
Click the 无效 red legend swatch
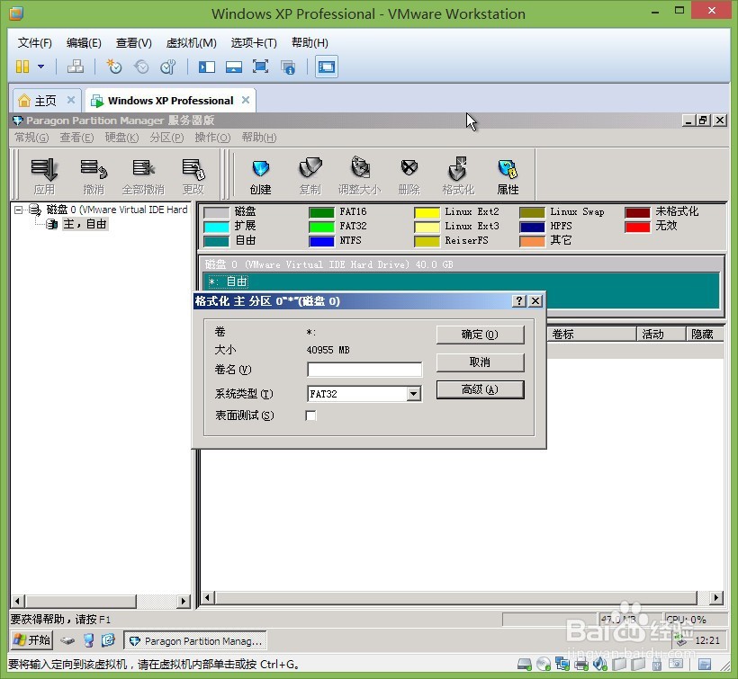[638, 227]
